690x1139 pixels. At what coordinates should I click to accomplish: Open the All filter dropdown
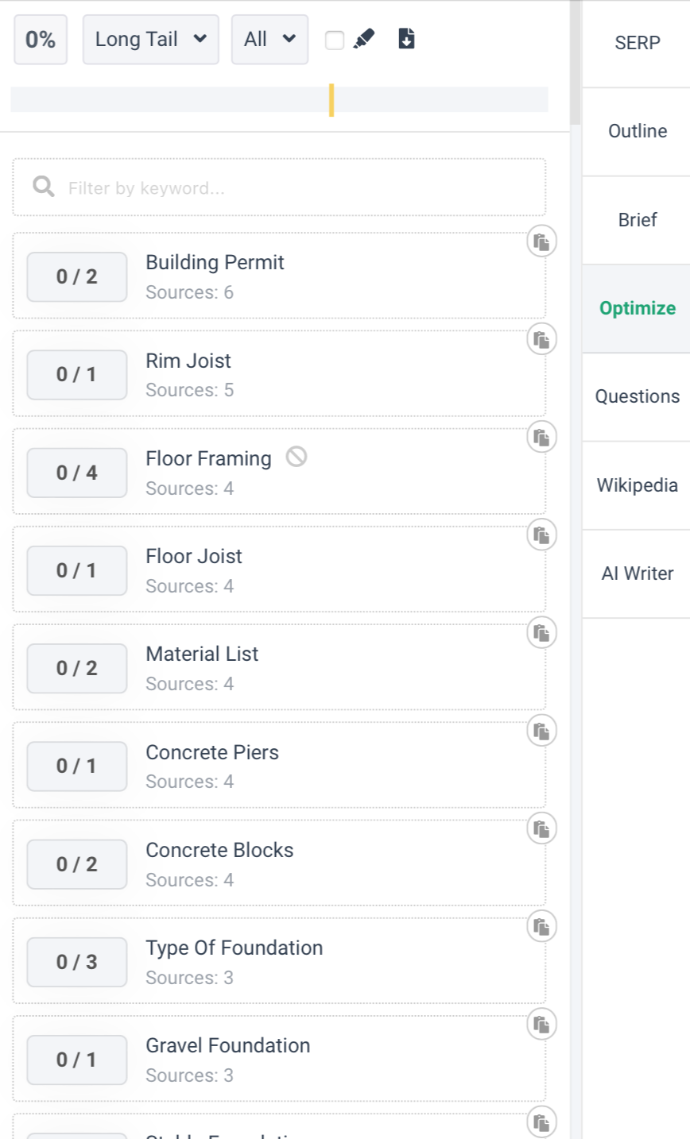click(269, 39)
